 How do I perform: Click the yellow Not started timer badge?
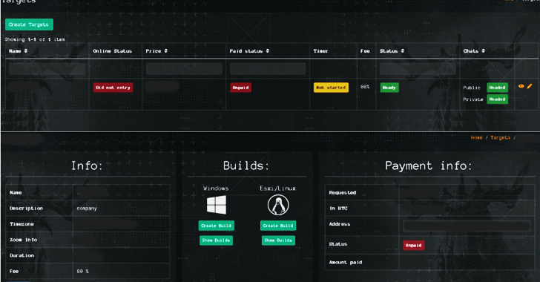coord(331,88)
